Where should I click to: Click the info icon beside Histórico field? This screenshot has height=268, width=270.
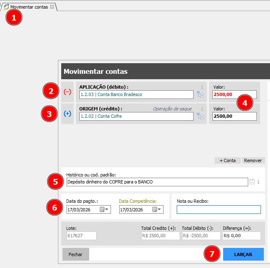click(x=258, y=182)
